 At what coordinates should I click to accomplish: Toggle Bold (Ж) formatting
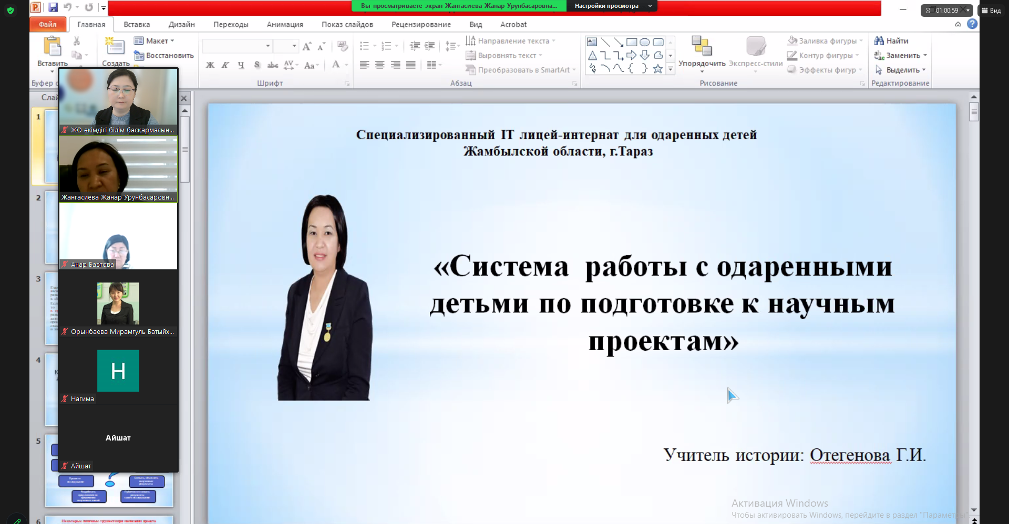pos(210,65)
